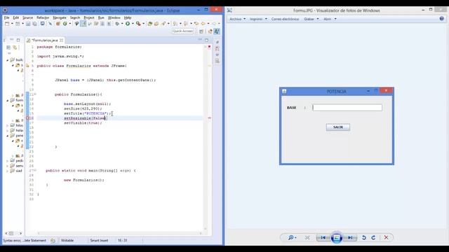Image resolution: width=449 pixels, height=252 pixels.
Task: Open the Navigate menu in Eclipse
Action: coord(60,17)
